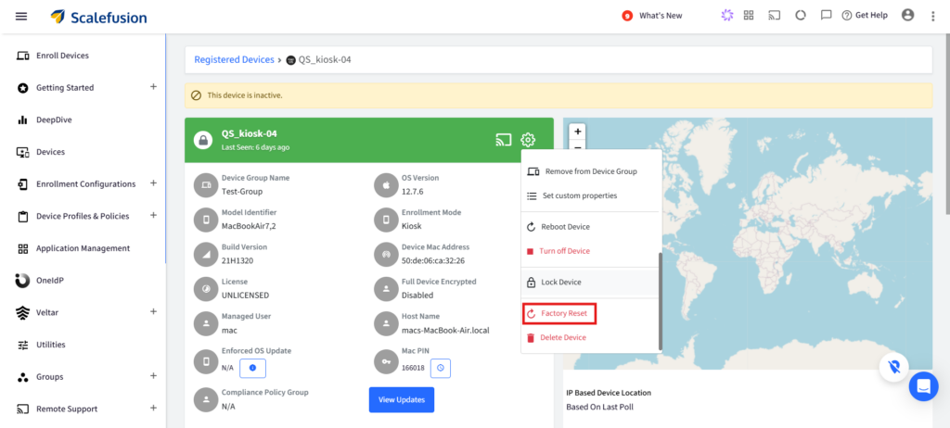This screenshot has height=428, width=950.
Task: Expand the Veltar section
Action: point(153,312)
